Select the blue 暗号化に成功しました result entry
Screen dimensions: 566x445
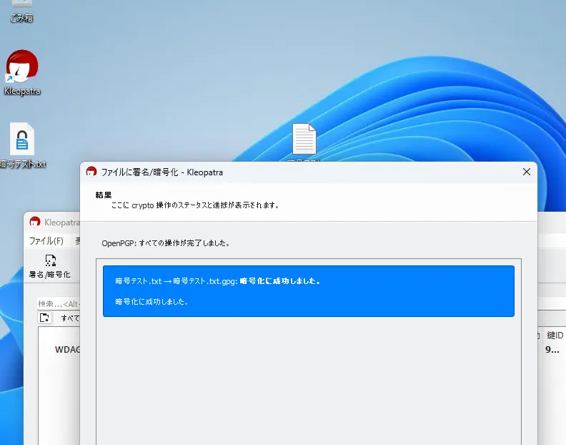coord(308,291)
